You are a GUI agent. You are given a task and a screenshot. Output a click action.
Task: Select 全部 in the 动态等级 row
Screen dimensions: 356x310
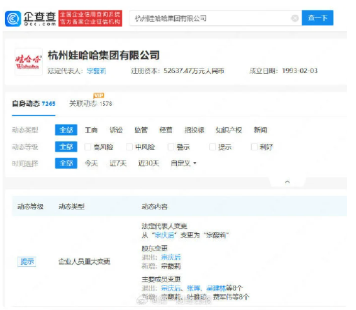point(66,147)
